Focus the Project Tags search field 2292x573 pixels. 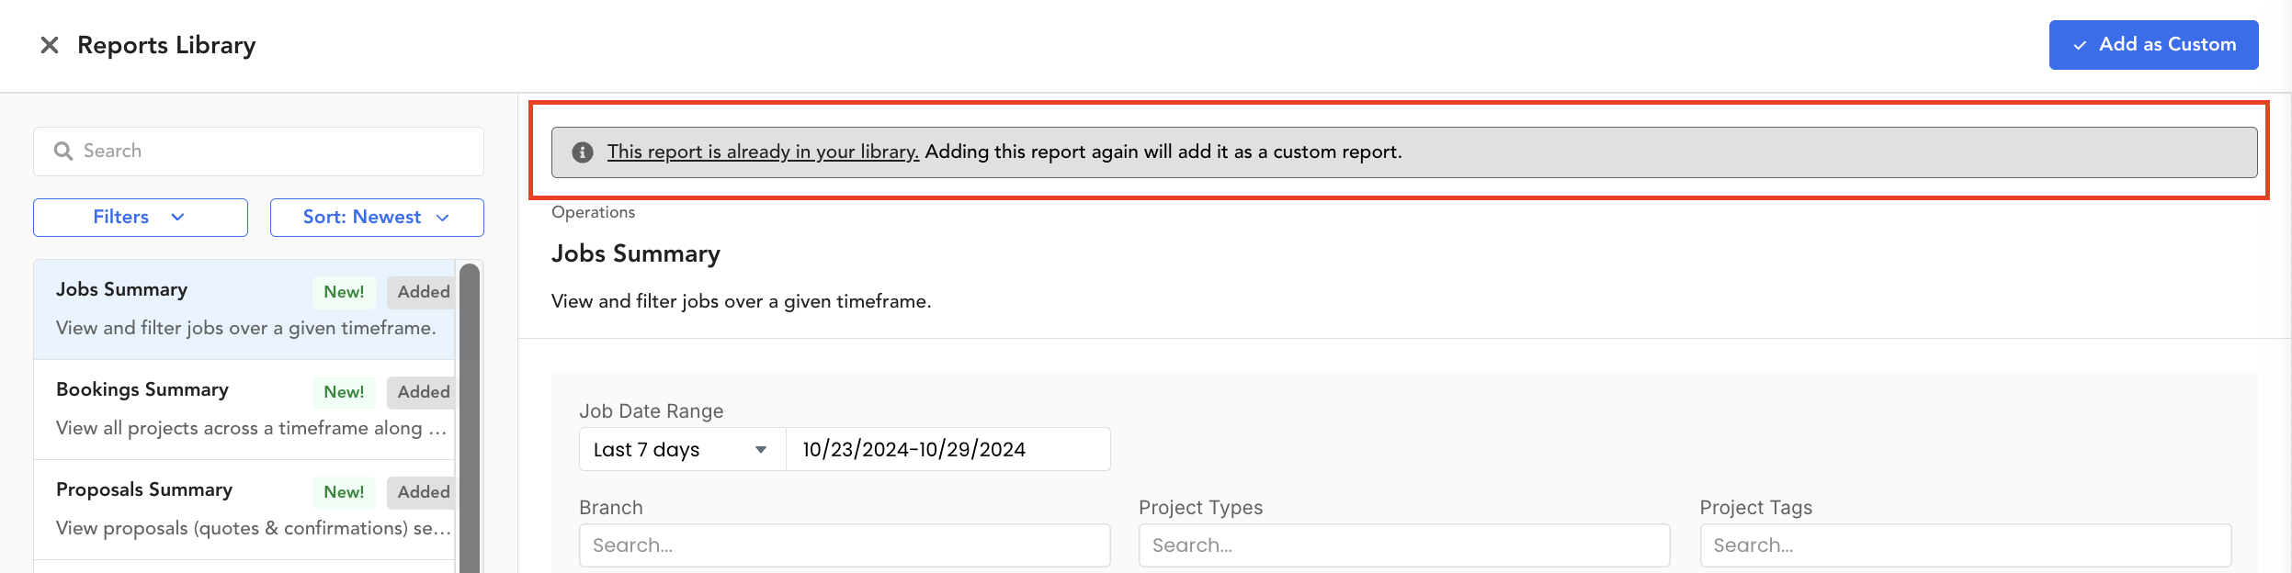(1966, 545)
